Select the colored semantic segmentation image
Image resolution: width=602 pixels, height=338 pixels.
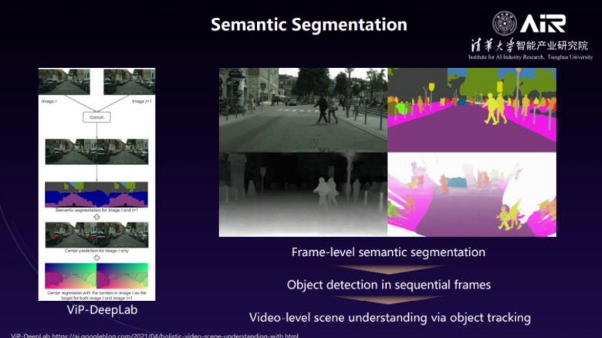pyautogui.click(x=472, y=109)
